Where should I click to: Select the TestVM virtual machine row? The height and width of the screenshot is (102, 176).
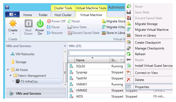(96, 78)
